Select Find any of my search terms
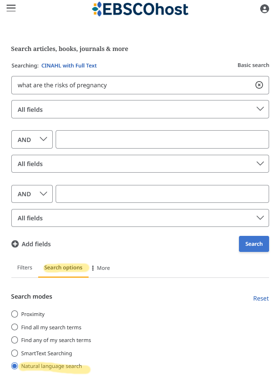279x376 pixels. (15, 340)
